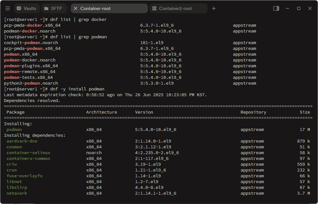This screenshot has height=204, width=318.
Task: Click the 879 k size value
Action: click(304, 141)
